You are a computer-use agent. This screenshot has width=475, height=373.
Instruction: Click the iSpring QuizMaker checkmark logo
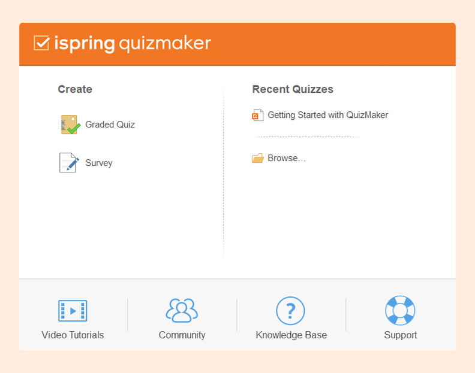(x=41, y=43)
